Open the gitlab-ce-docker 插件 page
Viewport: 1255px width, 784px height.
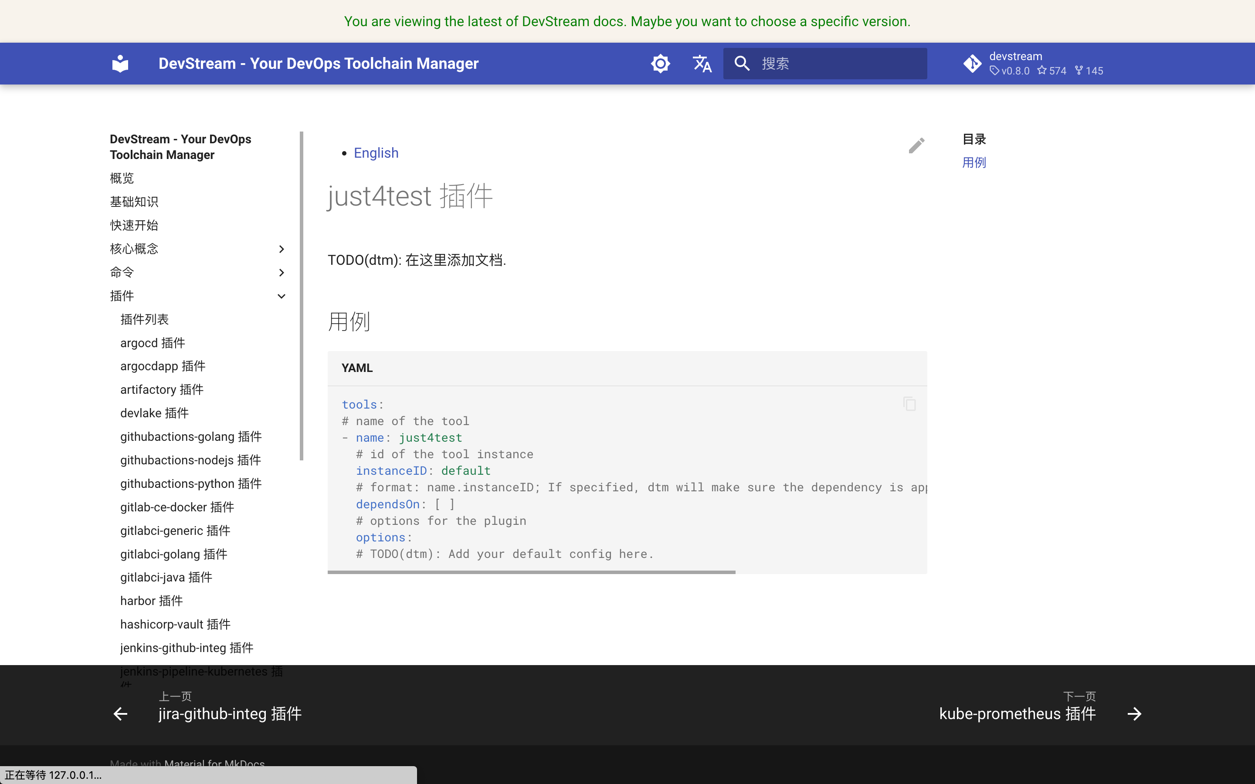177,507
